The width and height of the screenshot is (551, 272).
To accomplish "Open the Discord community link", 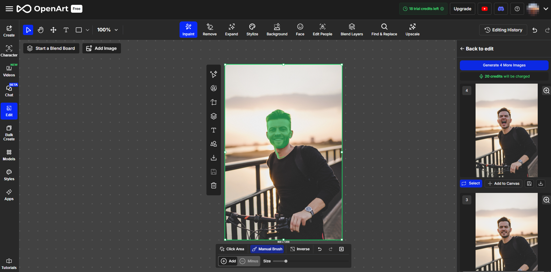I will [x=501, y=9].
